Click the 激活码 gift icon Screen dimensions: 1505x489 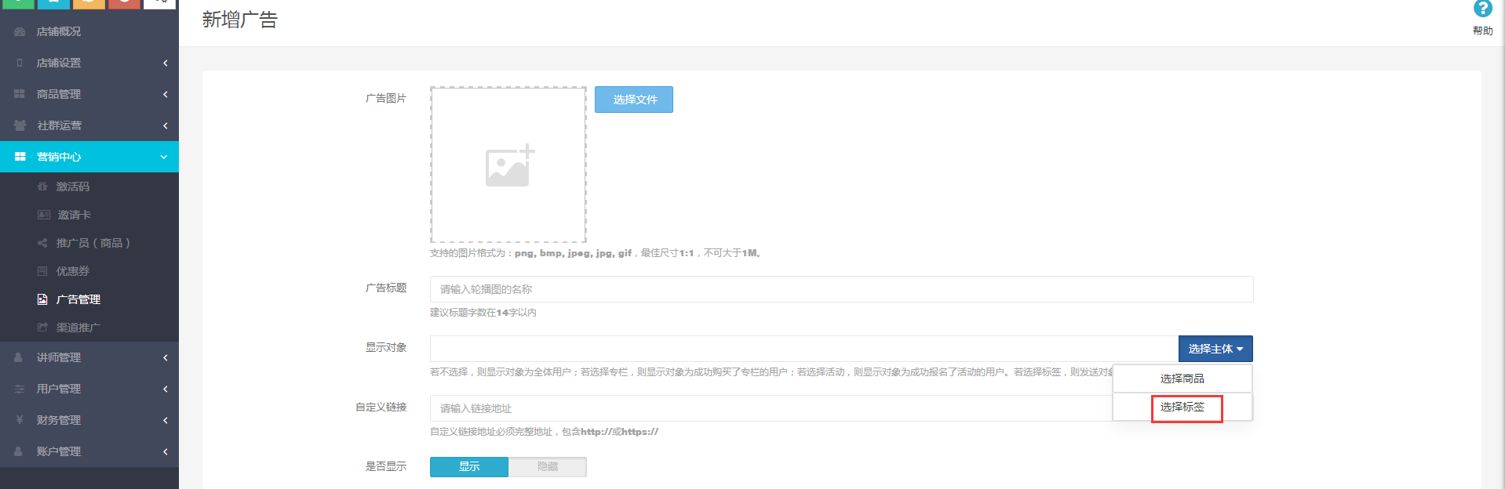pos(42,187)
